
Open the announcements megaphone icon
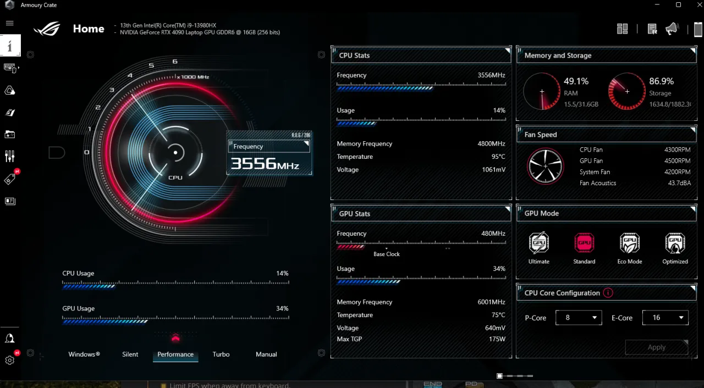(x=672, y=29)
